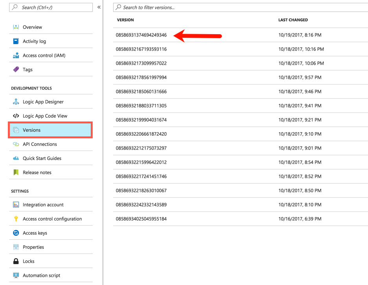Click the Access keys refresh icon
The image size is (368, 285).
[16, 233]
